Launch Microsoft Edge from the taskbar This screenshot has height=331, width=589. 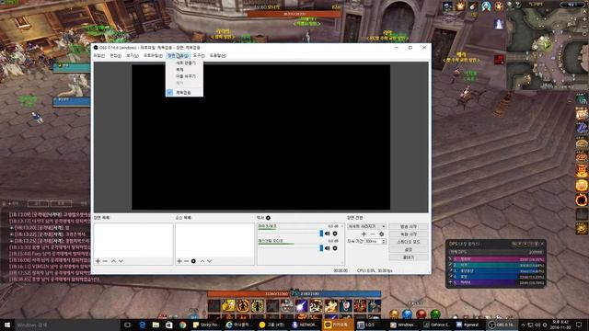point(143,325)
